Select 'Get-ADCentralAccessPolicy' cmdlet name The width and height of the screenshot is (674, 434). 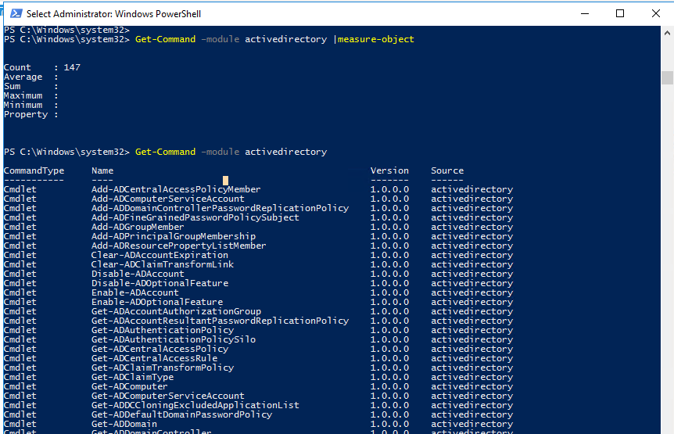[x=160, y=349]
